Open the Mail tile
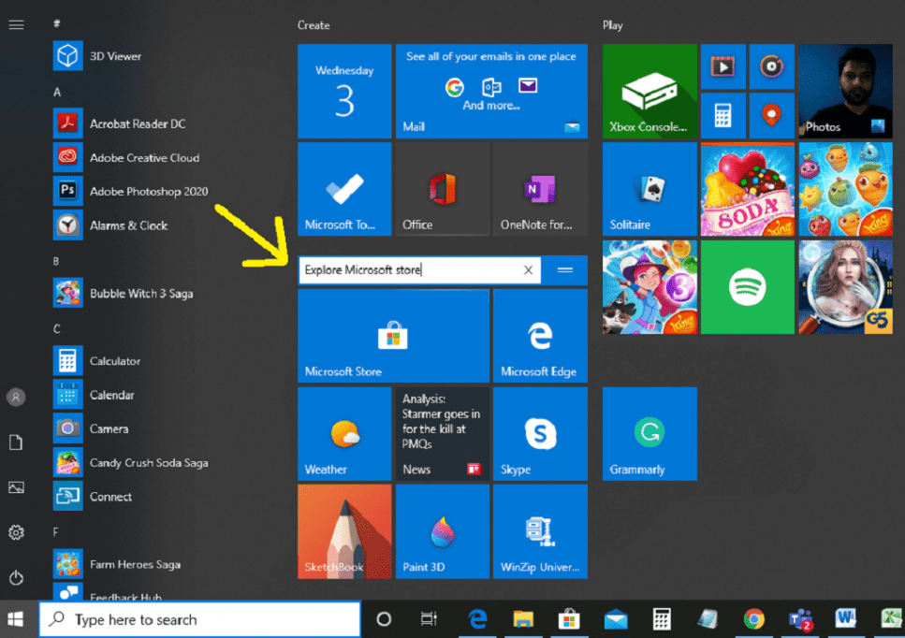This screenshot has height=638, width=905. 491,91
